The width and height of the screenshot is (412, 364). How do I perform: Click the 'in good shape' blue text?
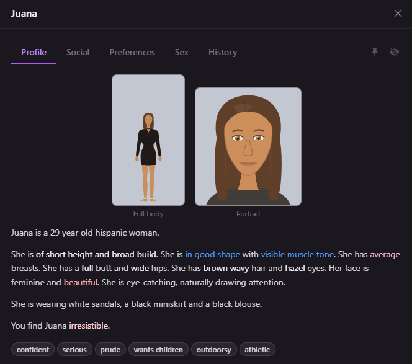click(x=213, y=254)
